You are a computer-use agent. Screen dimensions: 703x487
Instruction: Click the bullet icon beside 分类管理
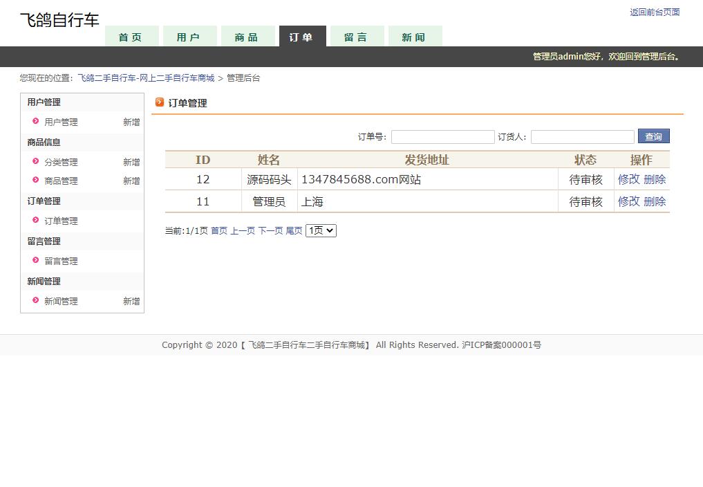coord(36,162)
